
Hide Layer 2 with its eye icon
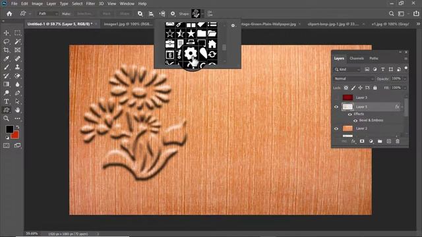coord(336,129)
